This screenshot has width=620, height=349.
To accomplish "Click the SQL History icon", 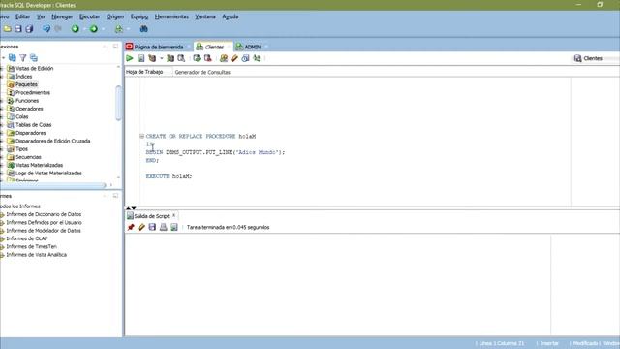I will click(x=245, y=58).
